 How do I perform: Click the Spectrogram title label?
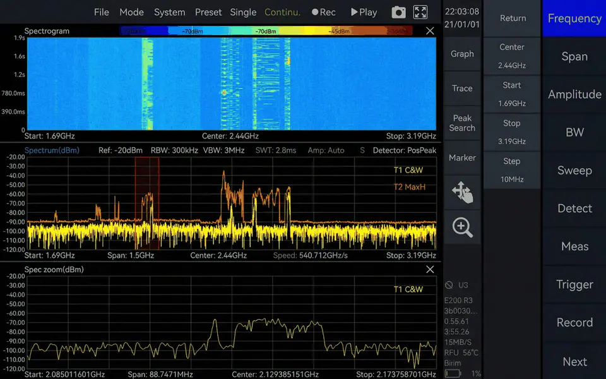(x=47, y=31)
